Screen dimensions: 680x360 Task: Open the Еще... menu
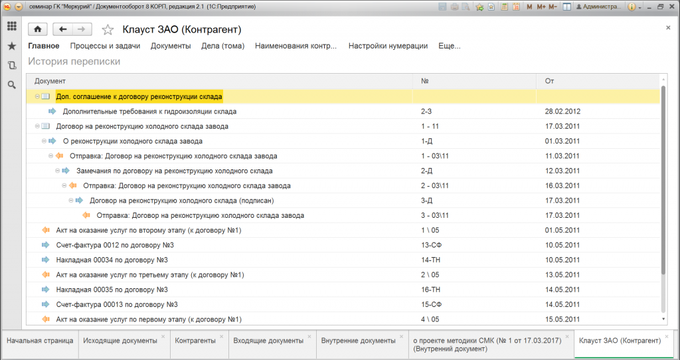[x=450, y=46]
